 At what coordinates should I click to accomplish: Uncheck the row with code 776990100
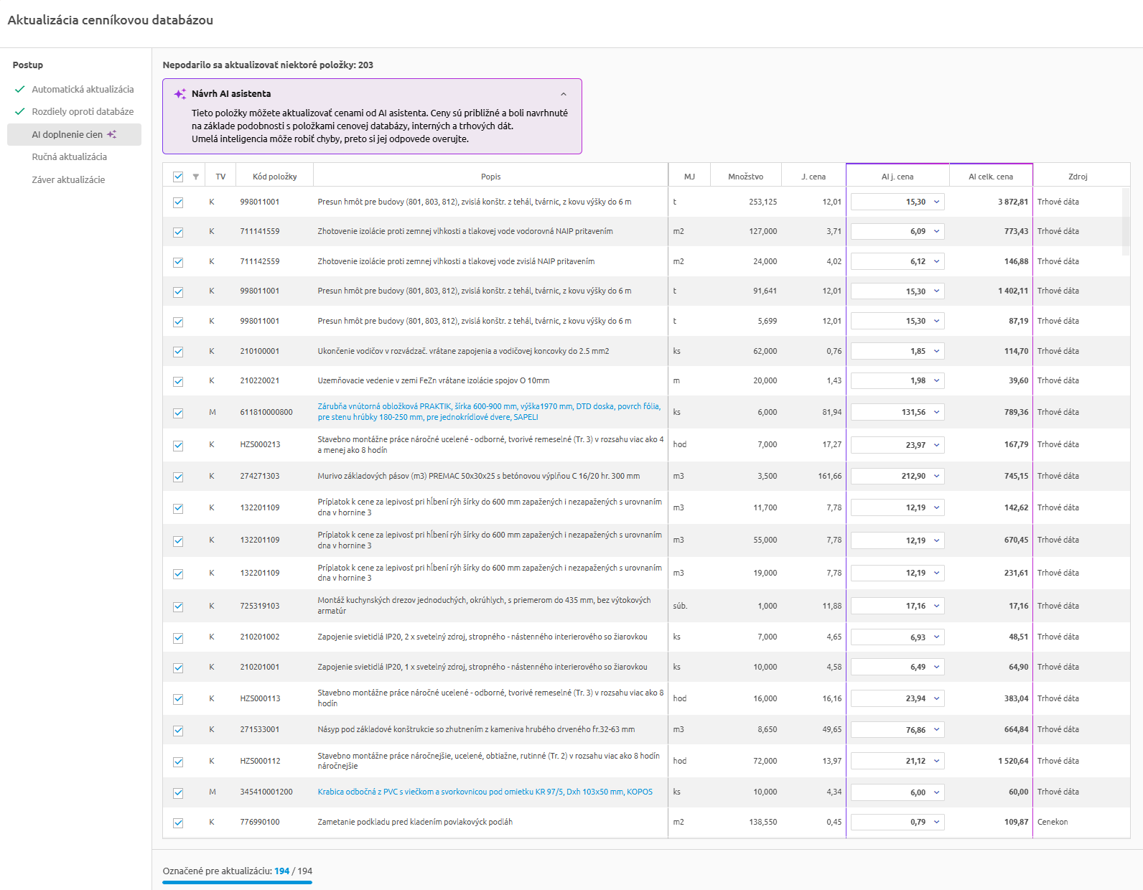[178, 823]
